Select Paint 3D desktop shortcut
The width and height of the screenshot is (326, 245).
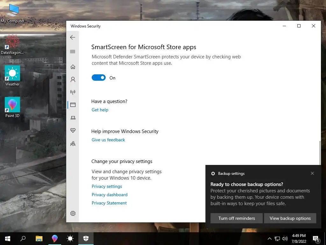(12, 108)
